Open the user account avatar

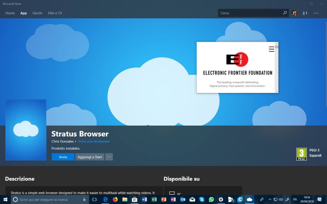point(294,13)
